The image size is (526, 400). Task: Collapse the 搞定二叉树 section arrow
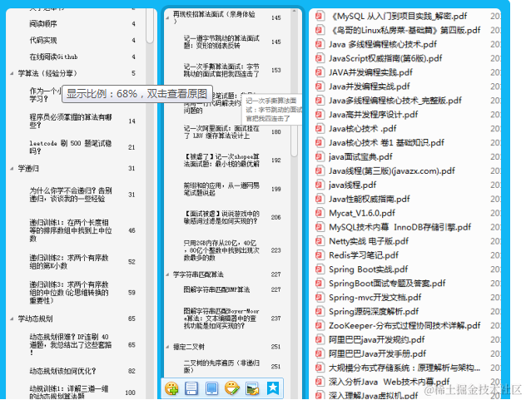[x=167, y=347]
